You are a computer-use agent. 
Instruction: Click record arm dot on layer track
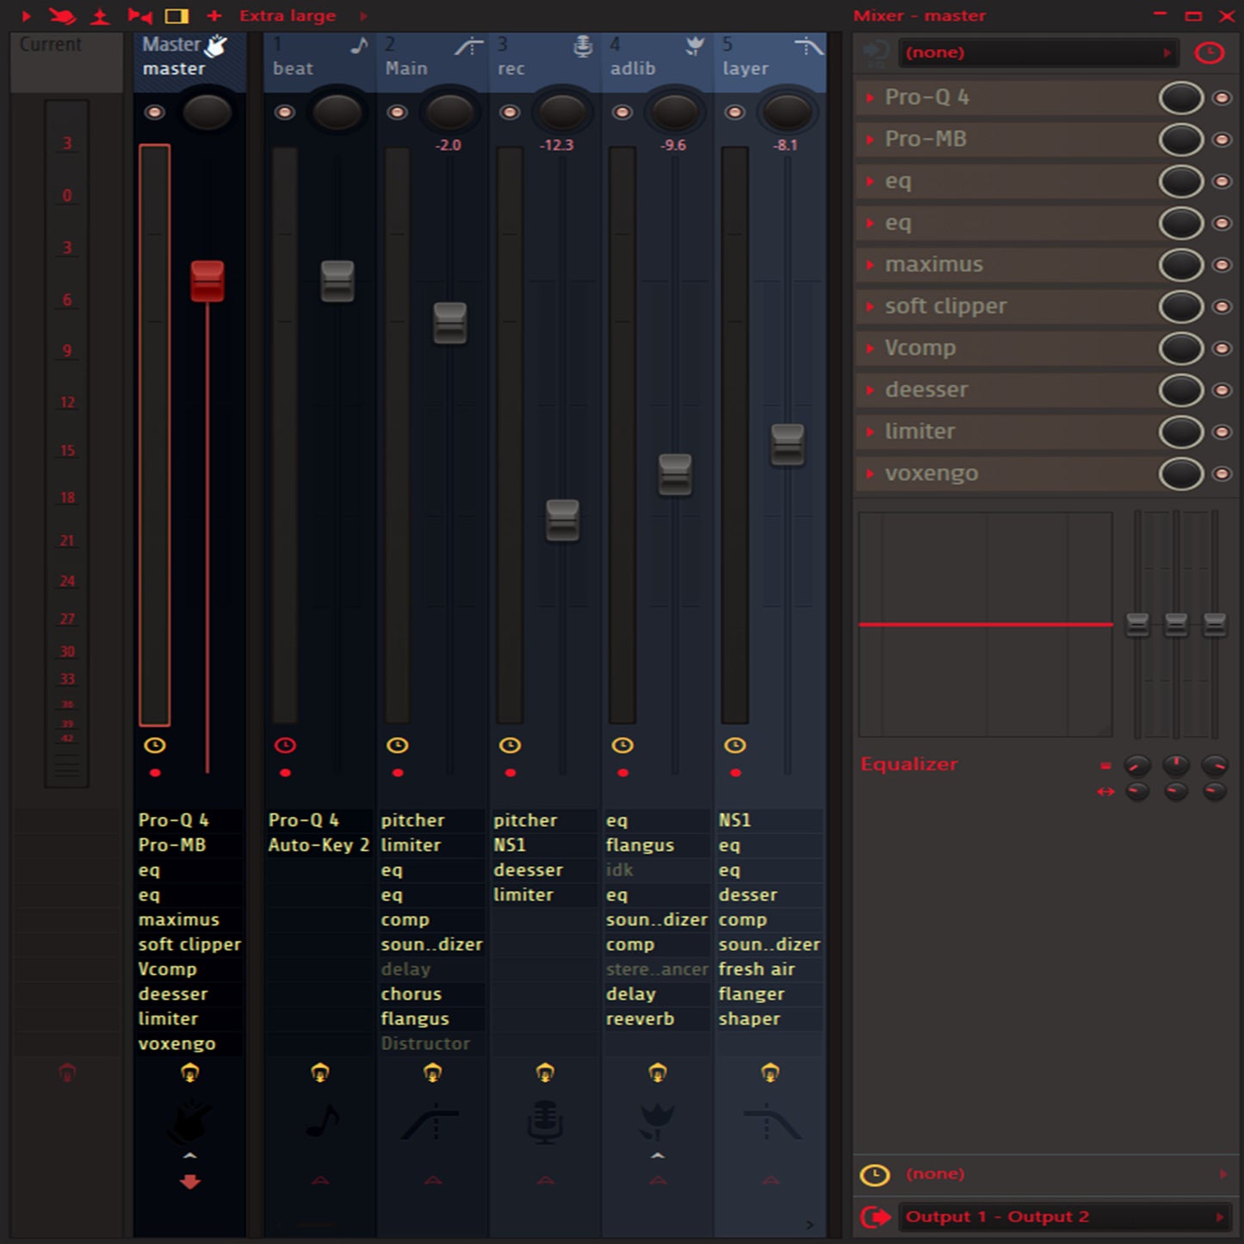(735, 773)
